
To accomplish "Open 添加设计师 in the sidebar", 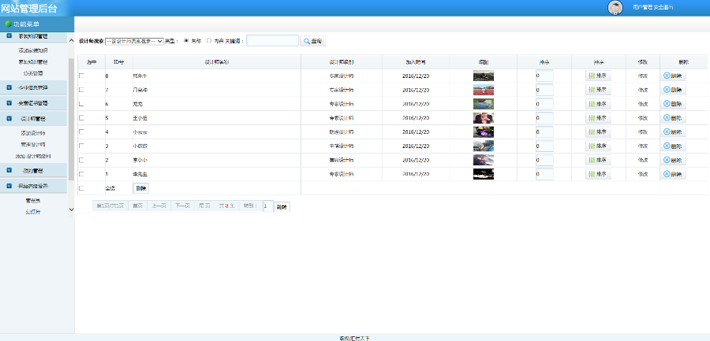I will click(x=33, y=133).
